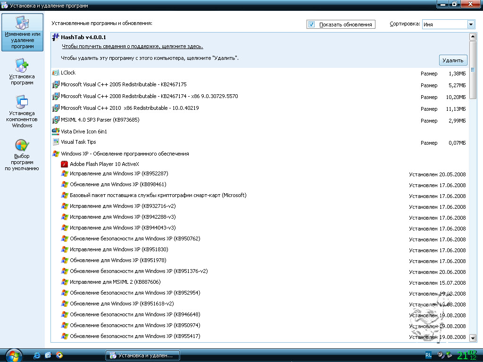Open 'Изменение или удаление программ' sidebar section
483x362 pixels.
click(22, 33)
